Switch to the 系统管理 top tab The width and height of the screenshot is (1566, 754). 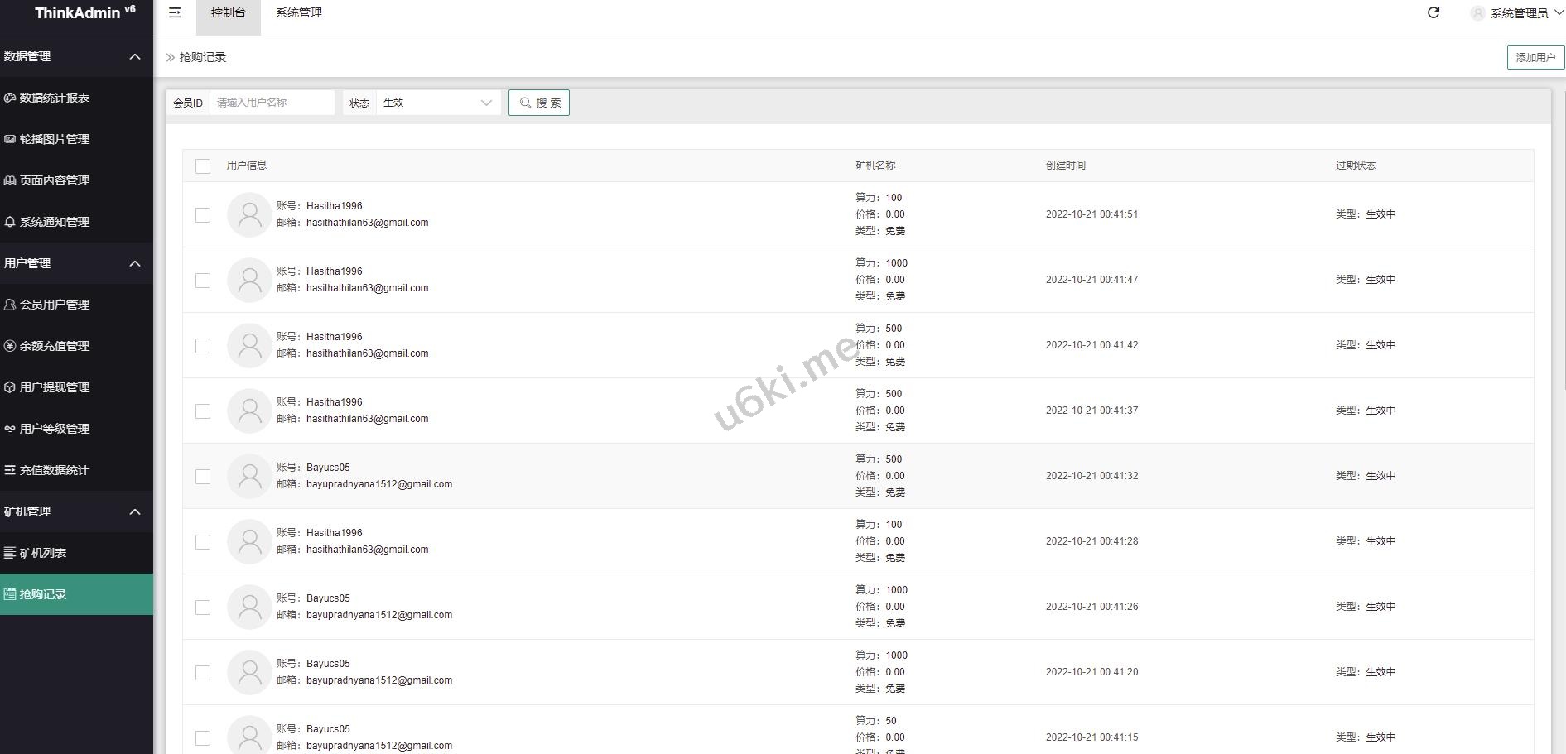tap(299, 13)
